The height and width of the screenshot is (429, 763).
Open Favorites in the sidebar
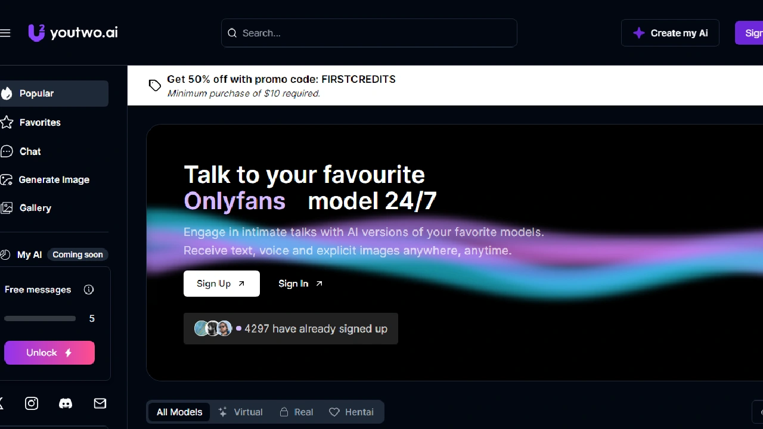point(53,122)
